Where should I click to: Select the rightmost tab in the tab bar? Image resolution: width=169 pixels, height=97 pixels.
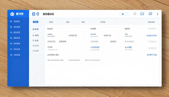point(151,22)
